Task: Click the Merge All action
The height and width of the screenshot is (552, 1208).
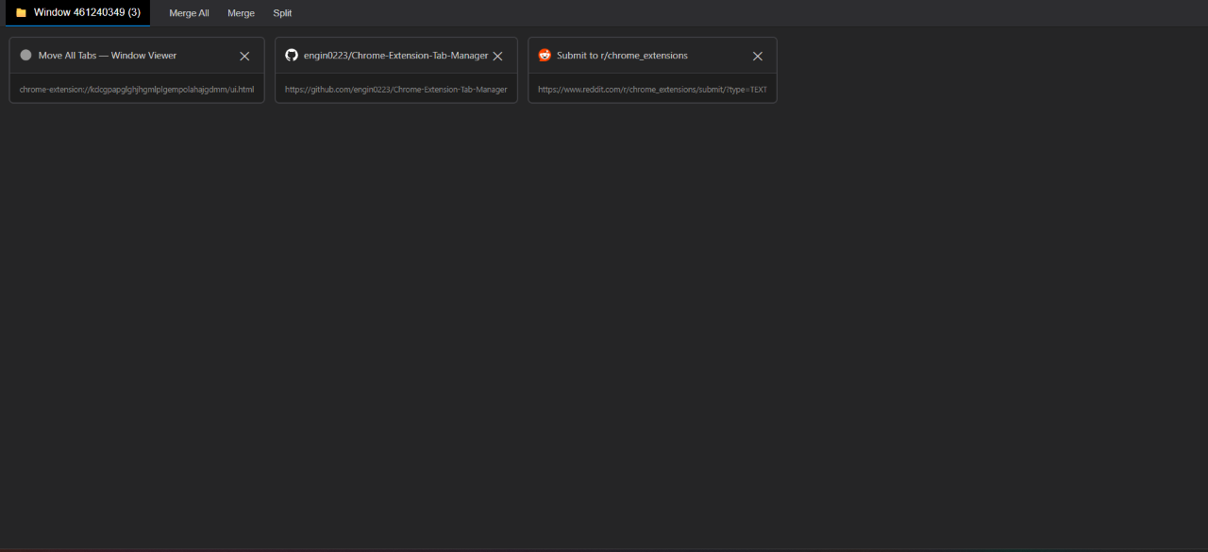Action: click(189, 13)
